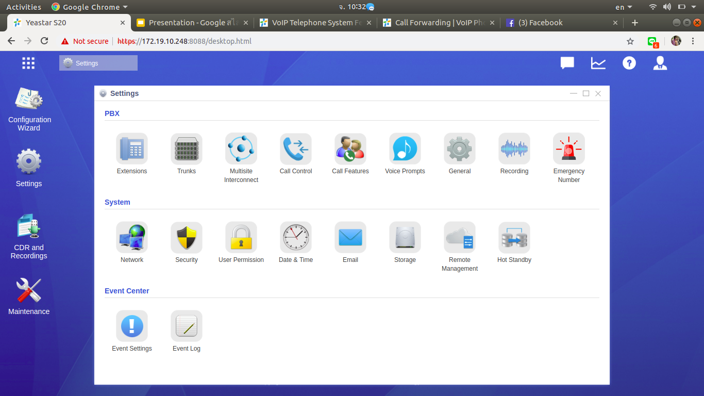Image resolution: width=704 pixels, height=396 pixels.
Task: Open the Event Log icon
Action: click(187, 326)
